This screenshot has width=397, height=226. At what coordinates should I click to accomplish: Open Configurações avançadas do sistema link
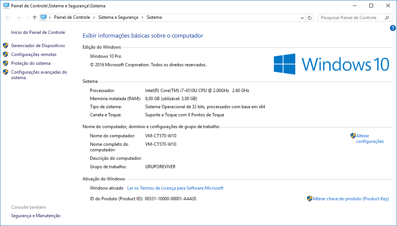tap(39, 75)
